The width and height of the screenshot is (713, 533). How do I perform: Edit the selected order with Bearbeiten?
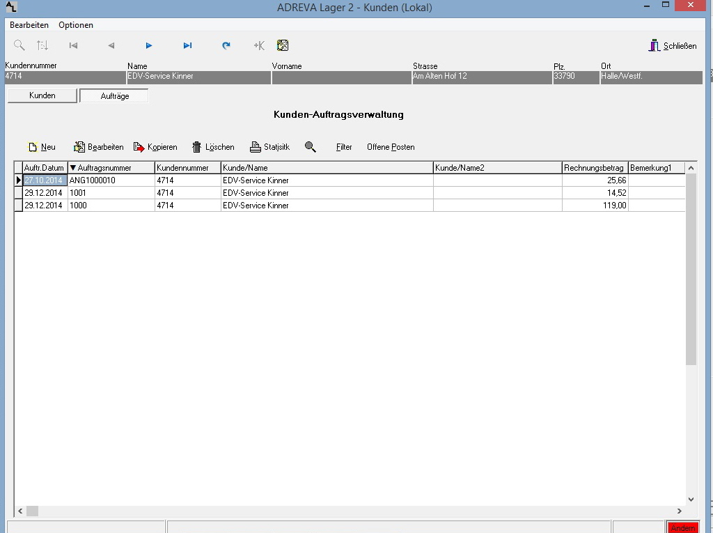(99, 147)
